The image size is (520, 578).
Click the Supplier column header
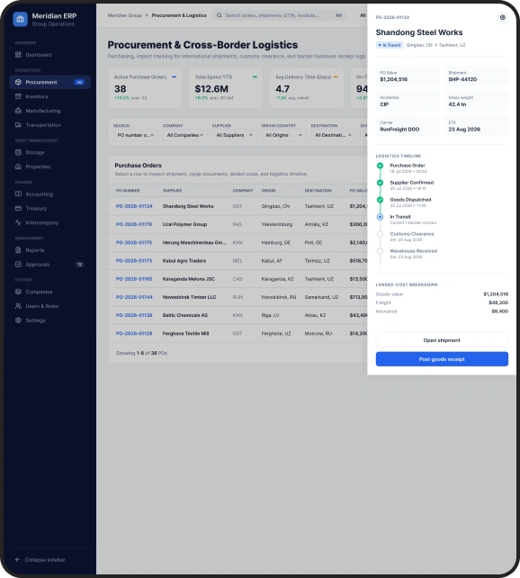click(x=173, y=191)
